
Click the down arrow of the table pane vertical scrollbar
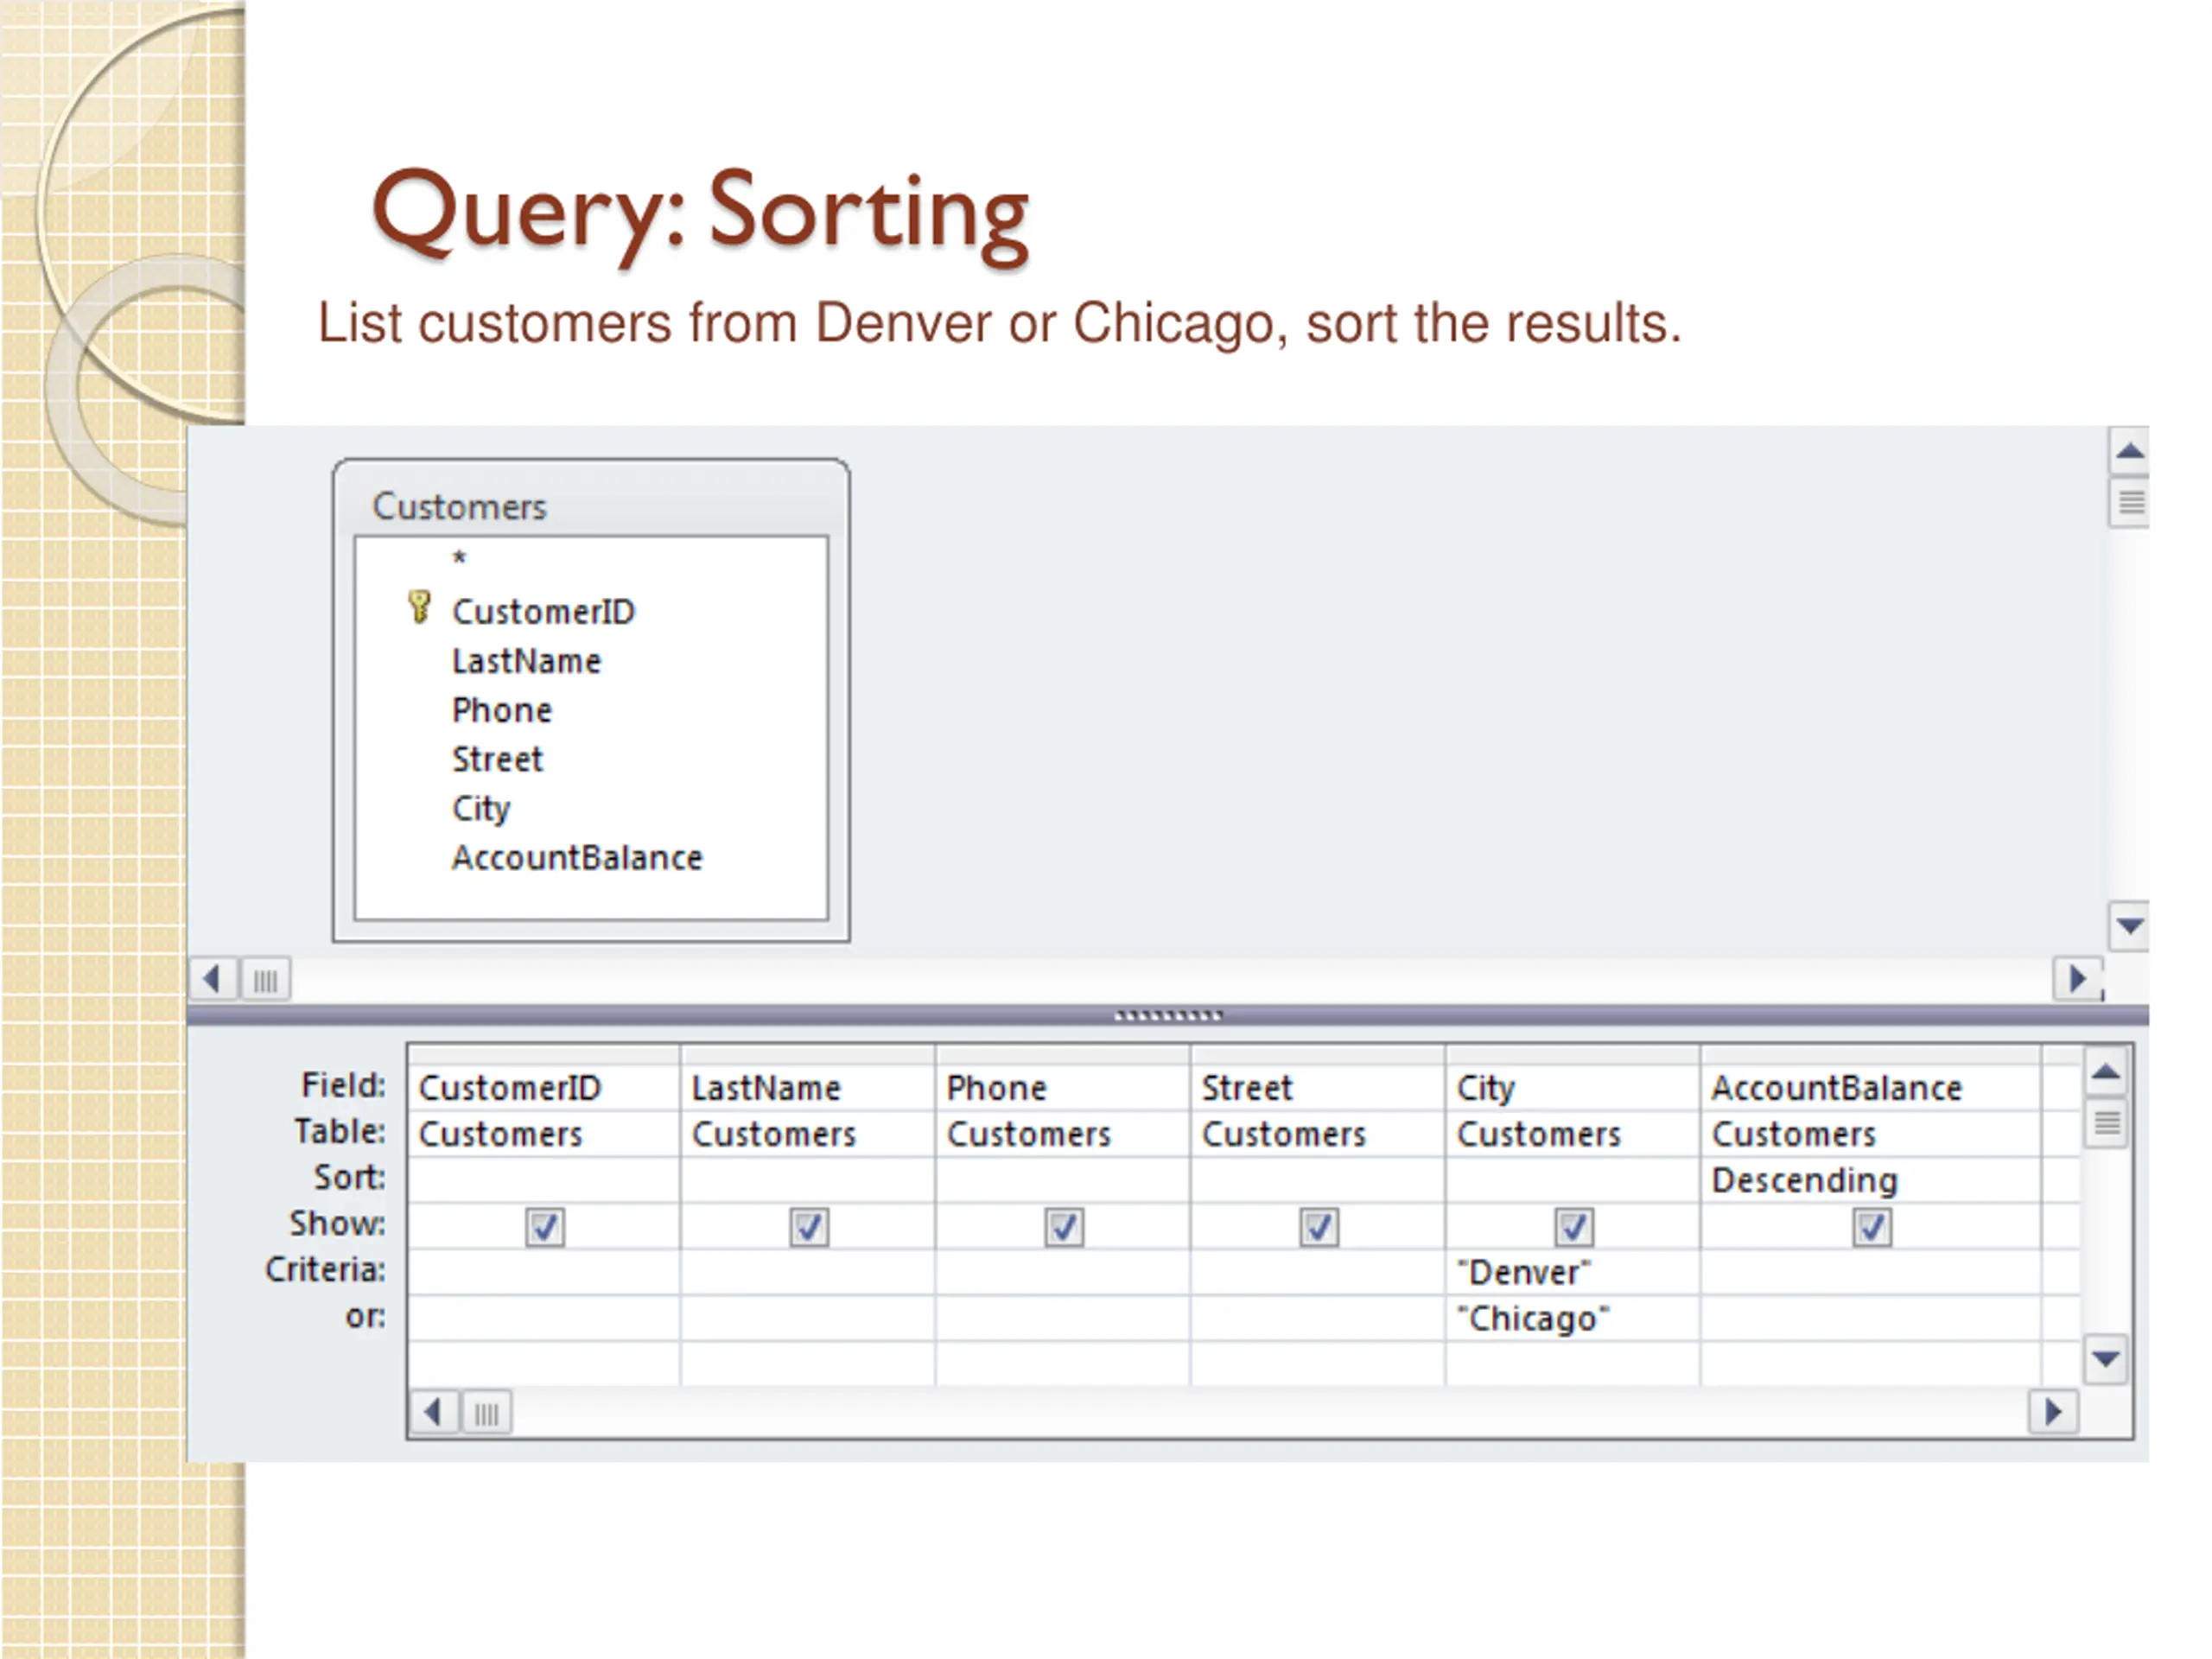pyautogui.click(x=2129, y=925)
